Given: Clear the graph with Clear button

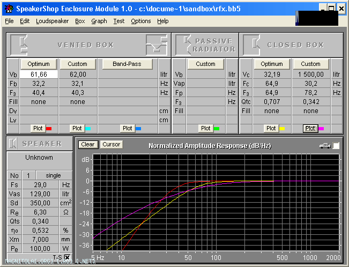Looking at the screenshot, I should click(88, 145).
